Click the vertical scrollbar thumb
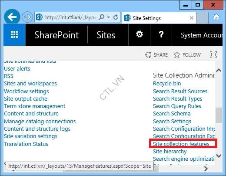Viewport: 226px width, 176px height. click(x=219, y=115)
